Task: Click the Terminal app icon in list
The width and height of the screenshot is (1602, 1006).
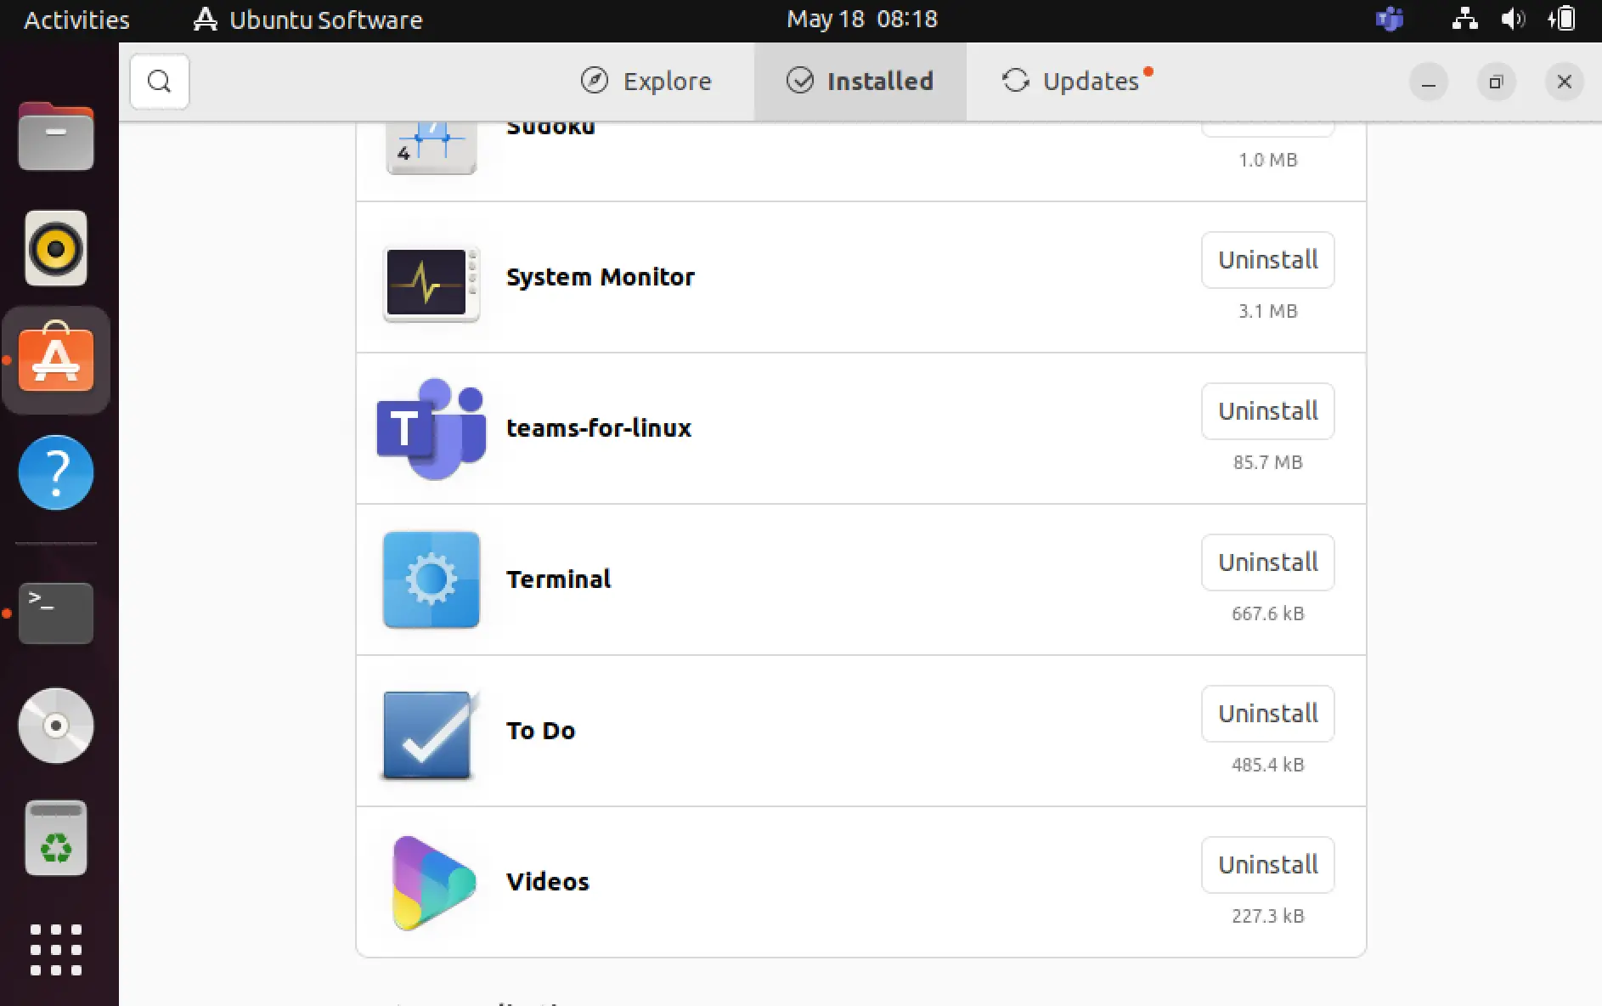Action: 432,580
